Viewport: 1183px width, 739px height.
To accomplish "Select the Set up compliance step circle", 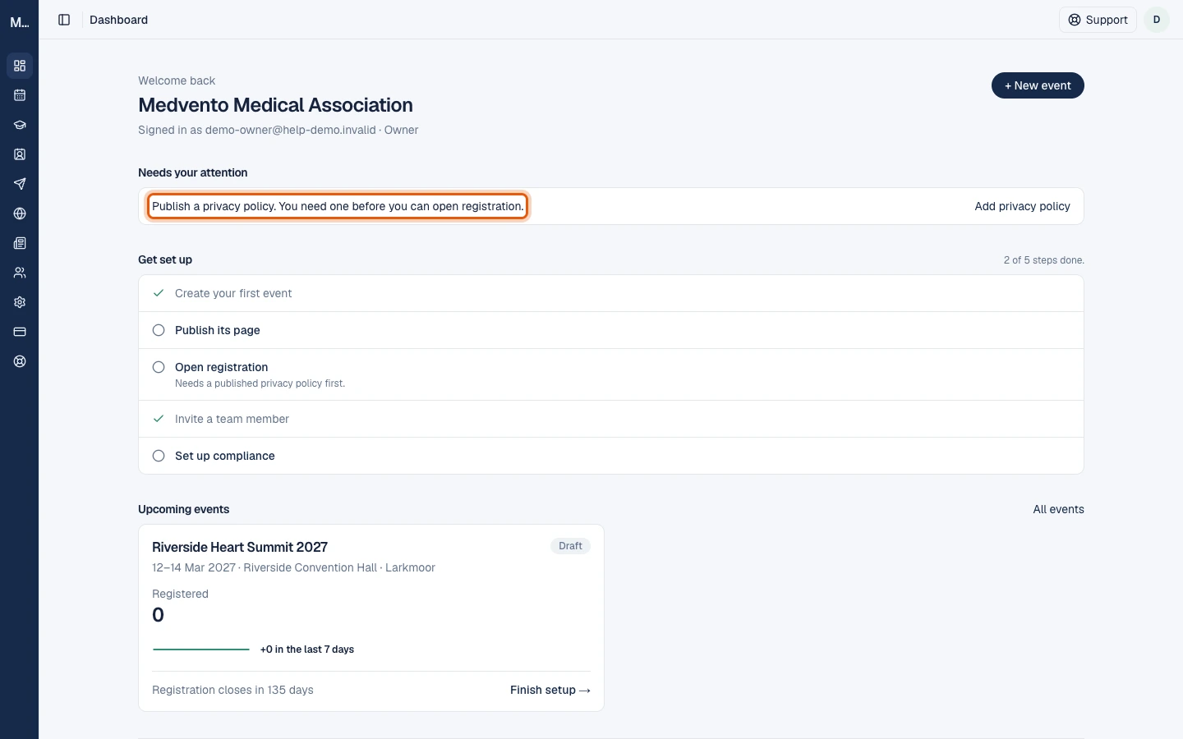I will coord(159,456).
